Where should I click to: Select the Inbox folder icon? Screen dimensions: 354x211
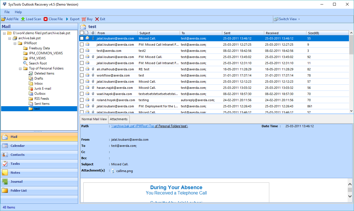(31, 84)
